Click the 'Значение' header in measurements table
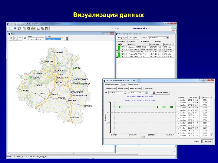The height and width of the screenshot is (163, 218). coord(169,44)
